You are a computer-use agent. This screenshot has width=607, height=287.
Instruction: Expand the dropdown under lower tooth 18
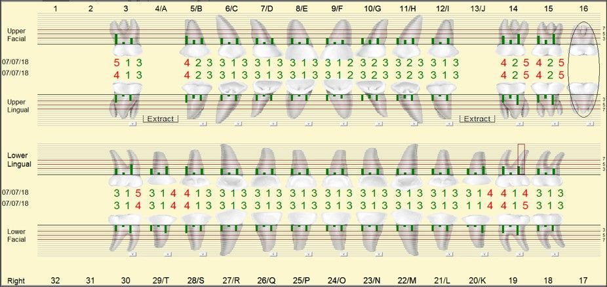coord(555,254)
